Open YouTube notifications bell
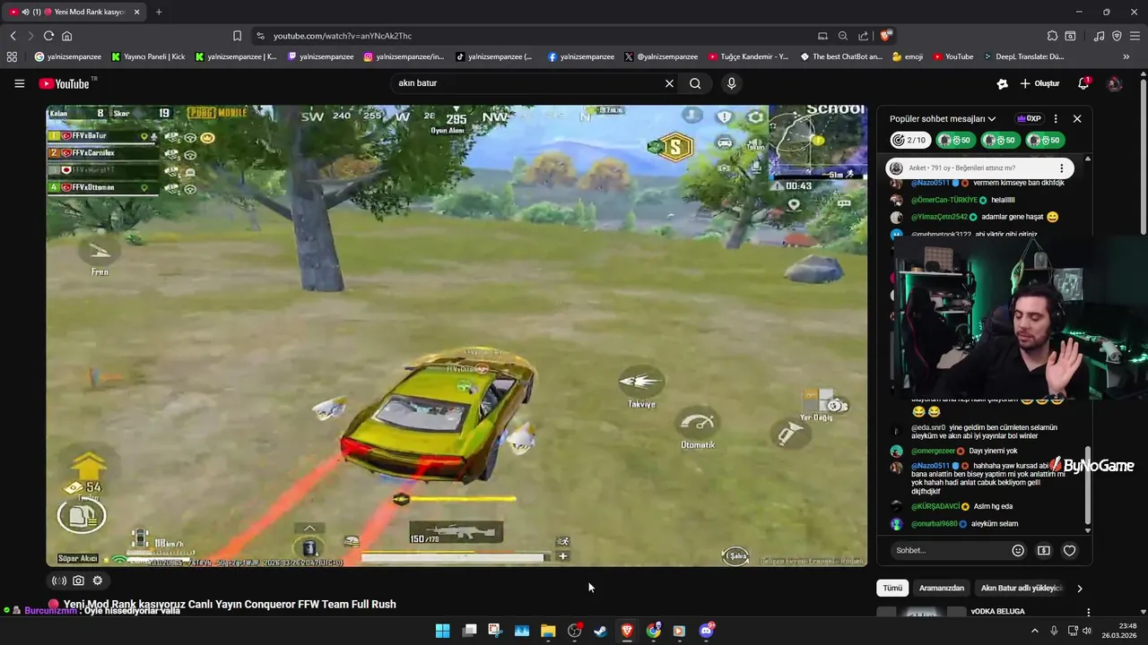 click(x=1083, y=83)
